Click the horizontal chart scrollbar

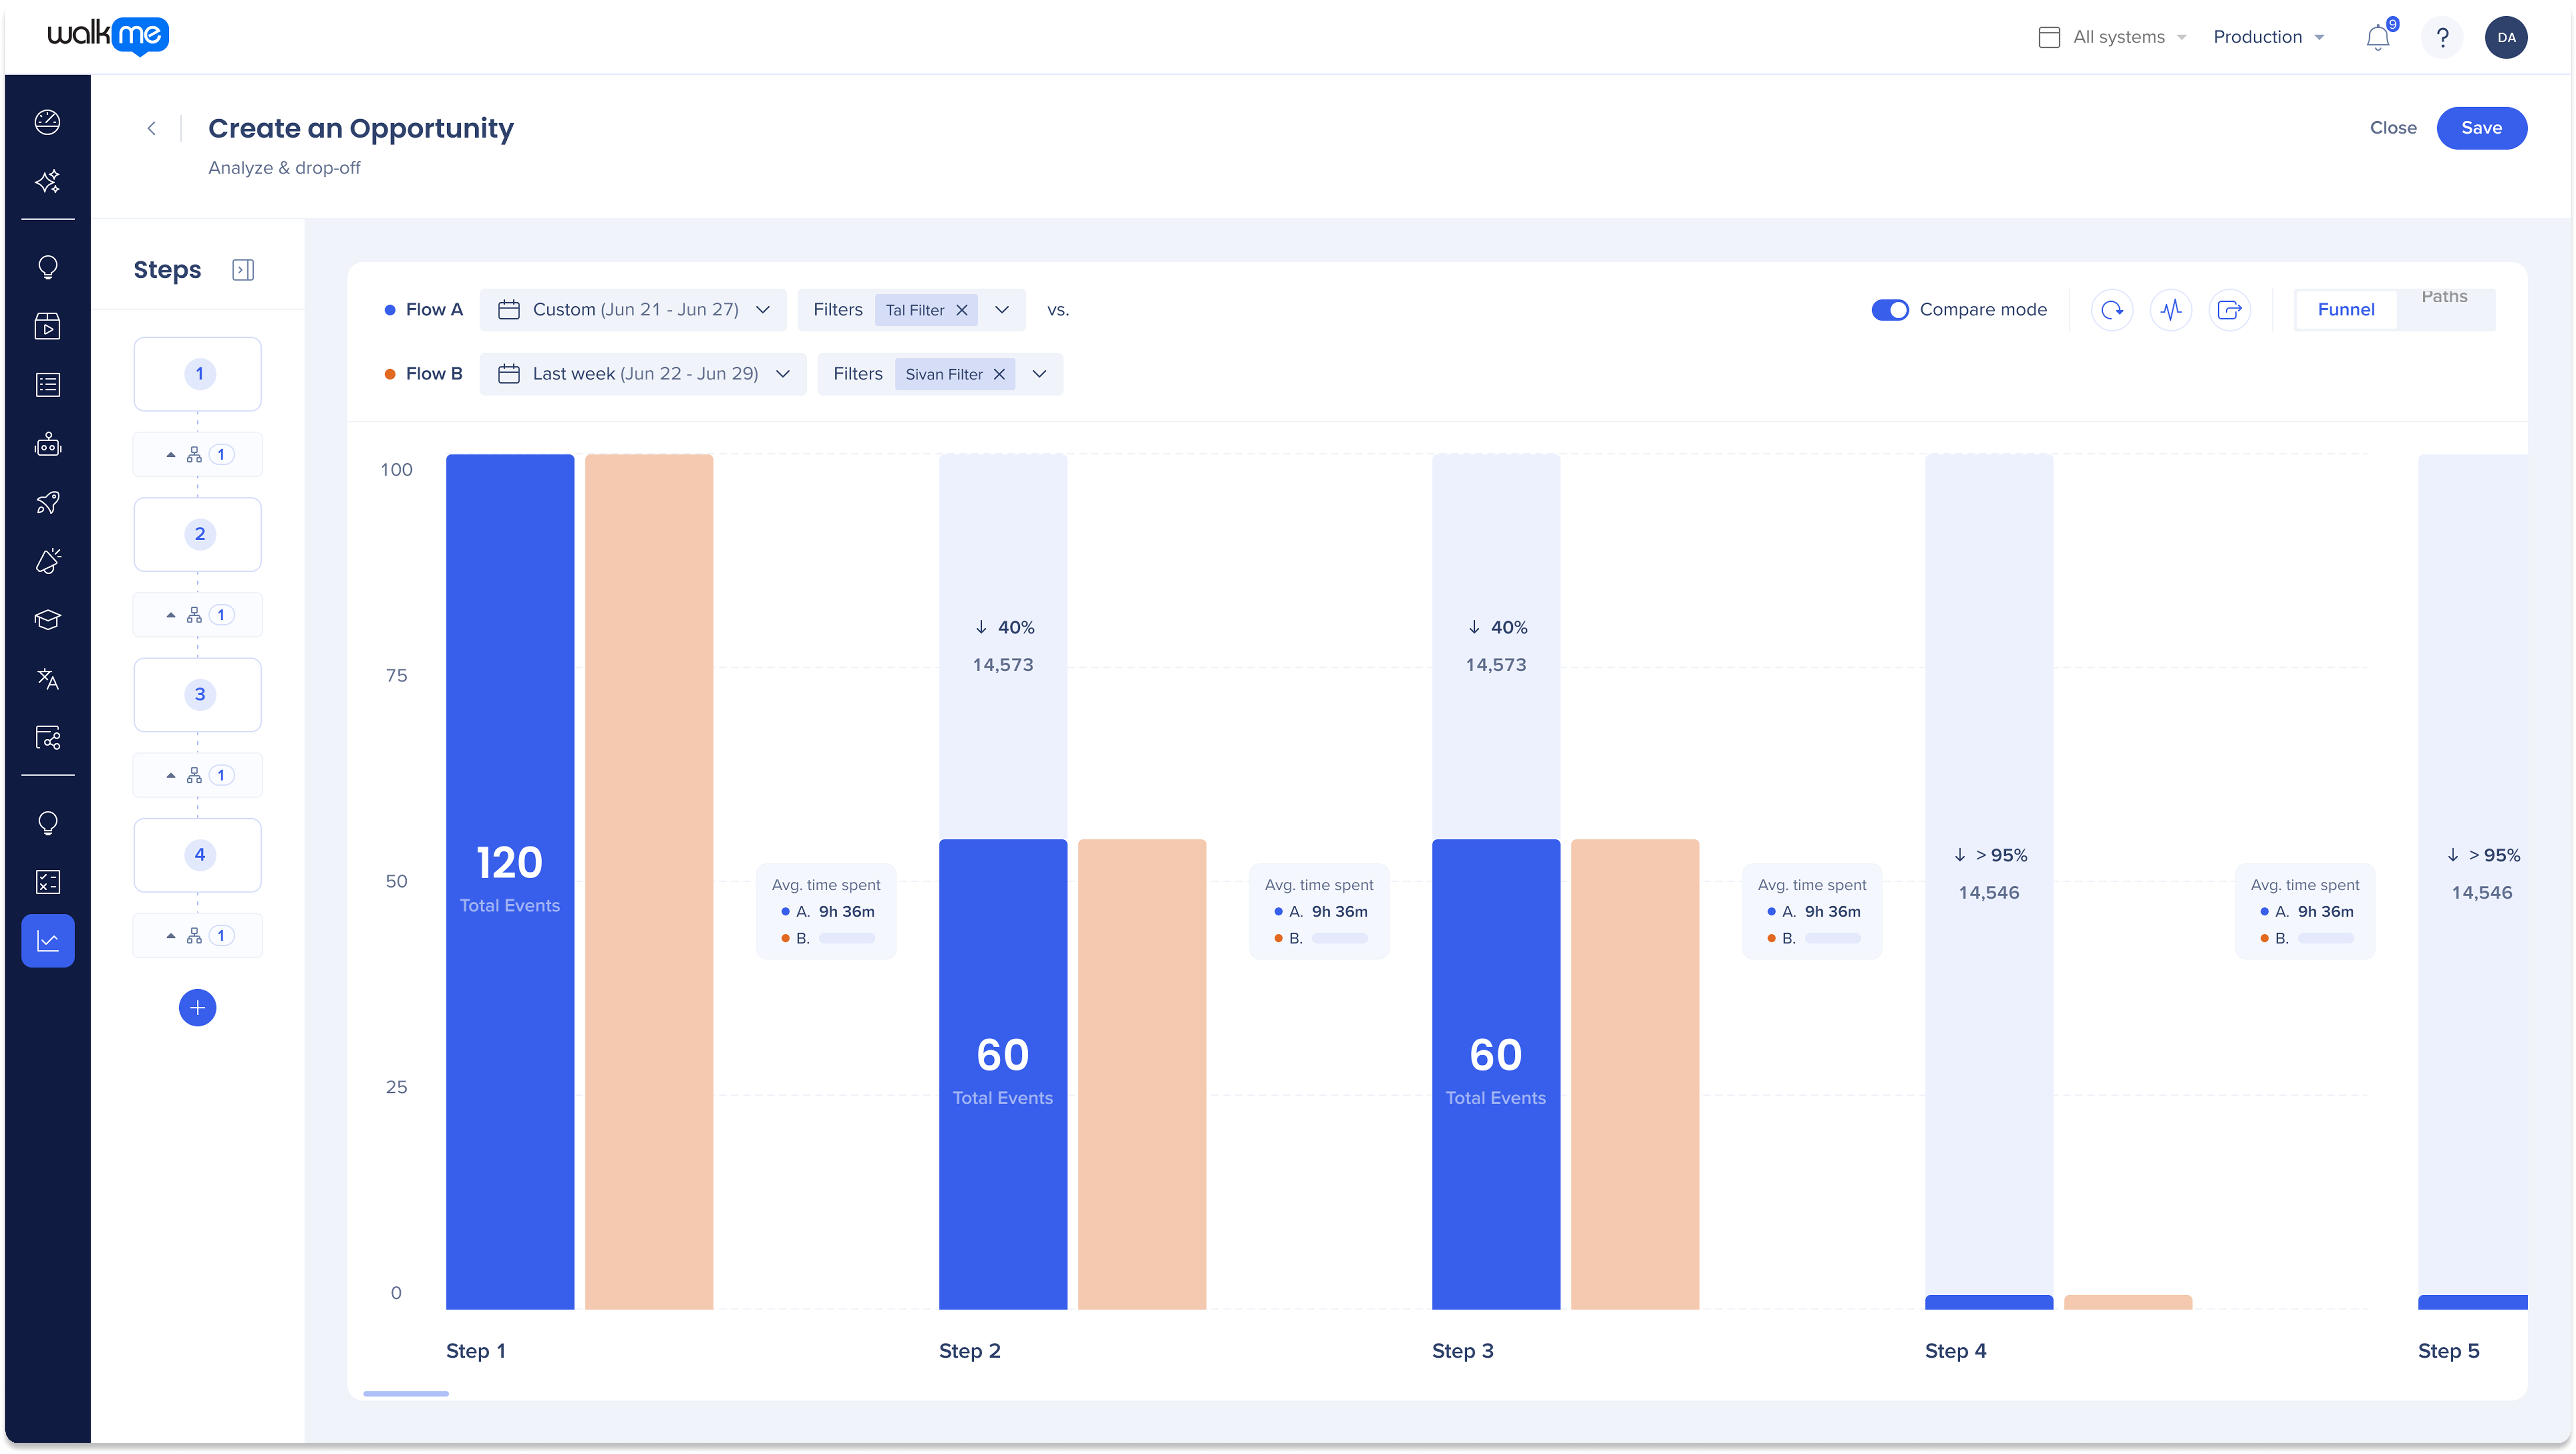406,1393
